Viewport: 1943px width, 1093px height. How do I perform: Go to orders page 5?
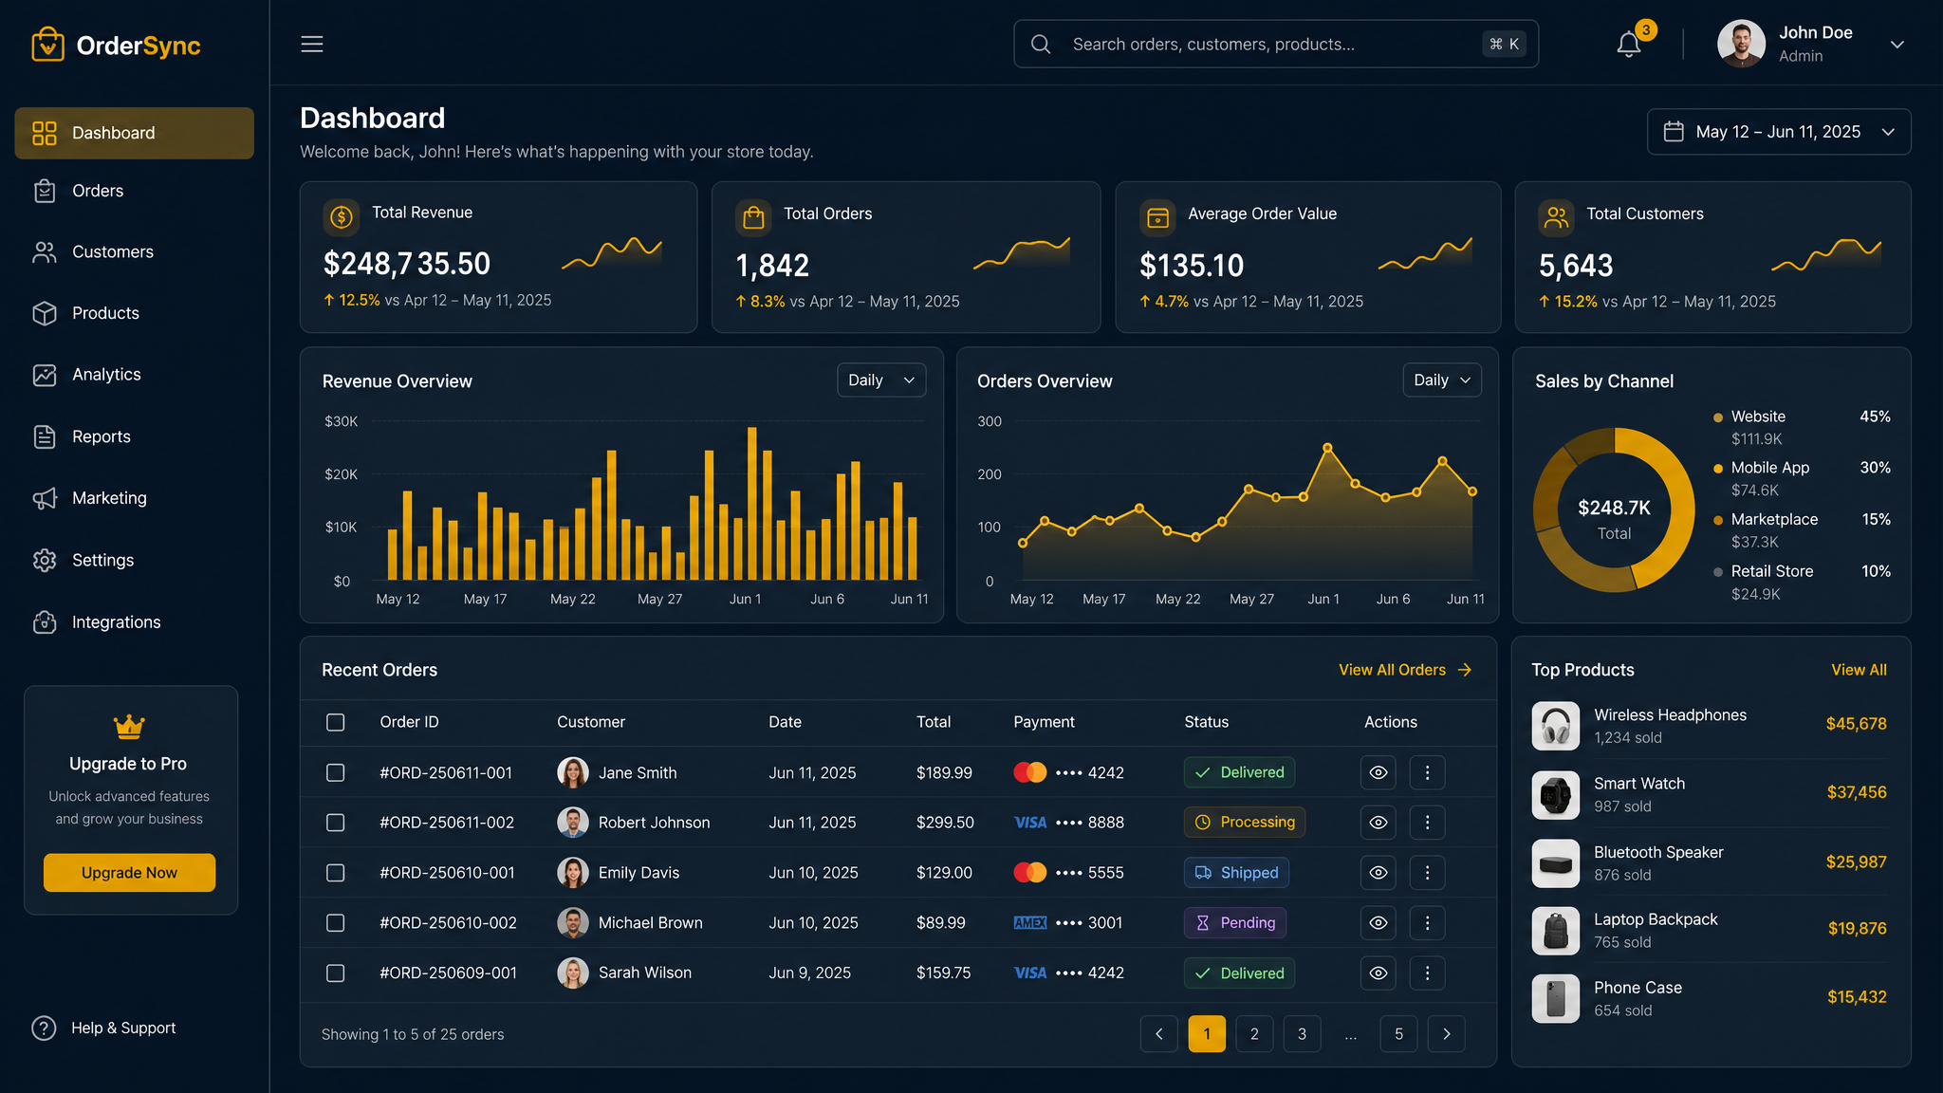pyautogui.click(x=1398, y=1034)
